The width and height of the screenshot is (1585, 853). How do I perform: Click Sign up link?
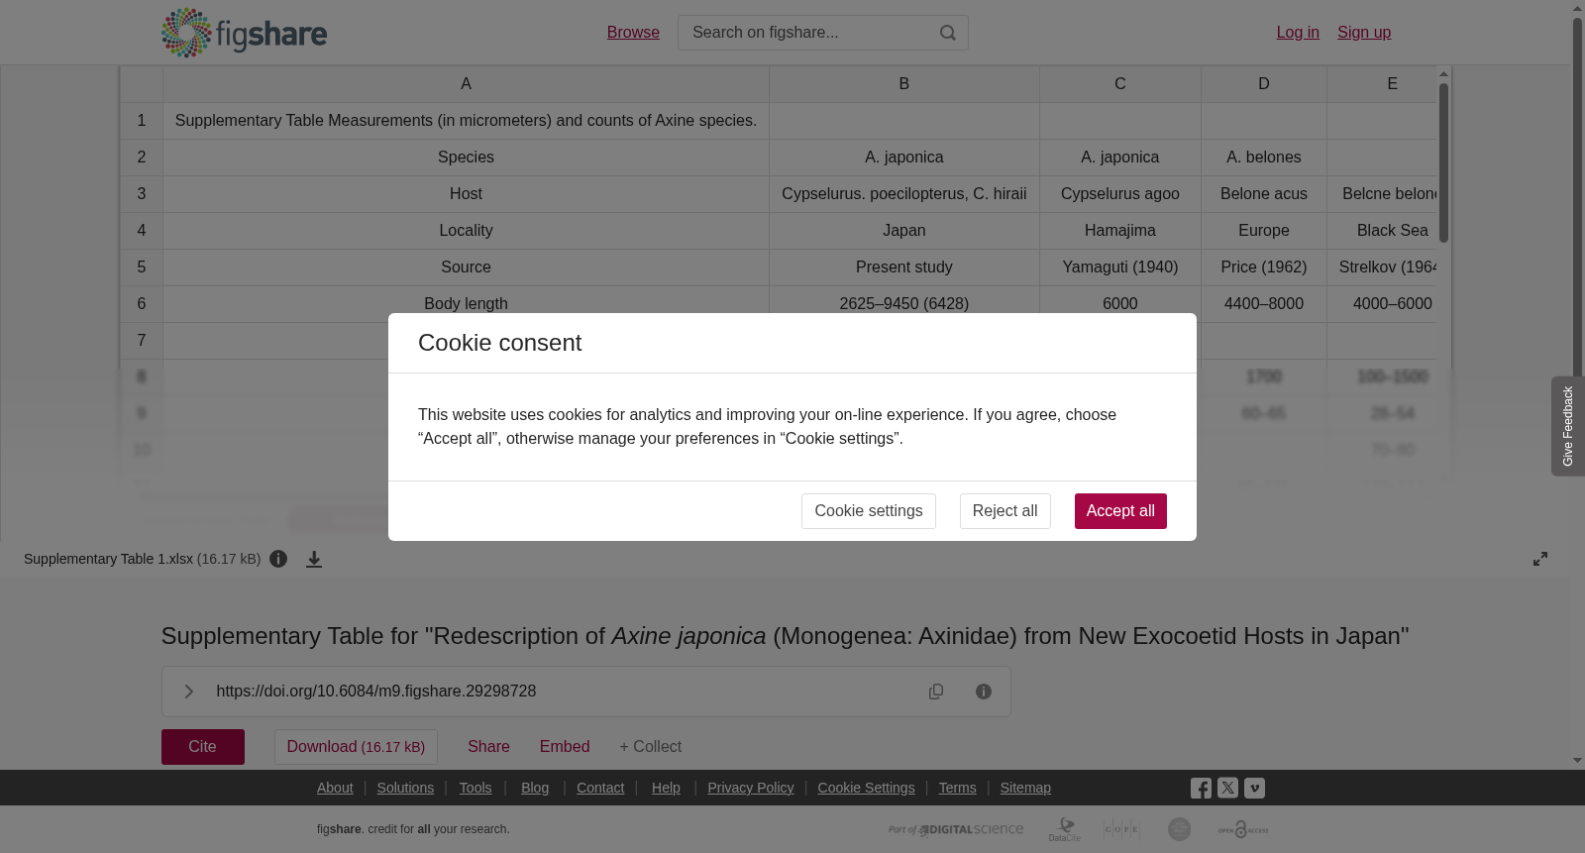tap(1364, 33)
